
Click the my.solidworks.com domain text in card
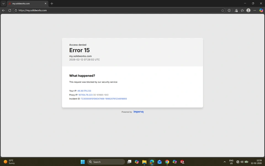[80, 56]
